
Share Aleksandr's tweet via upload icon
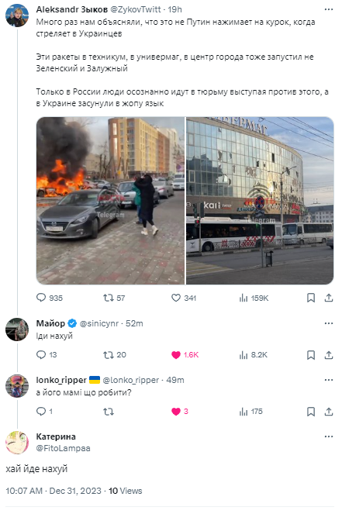(x=329, y=298)
